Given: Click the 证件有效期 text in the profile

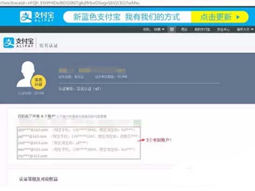Looking at the screenshot, I should (111, 76).
